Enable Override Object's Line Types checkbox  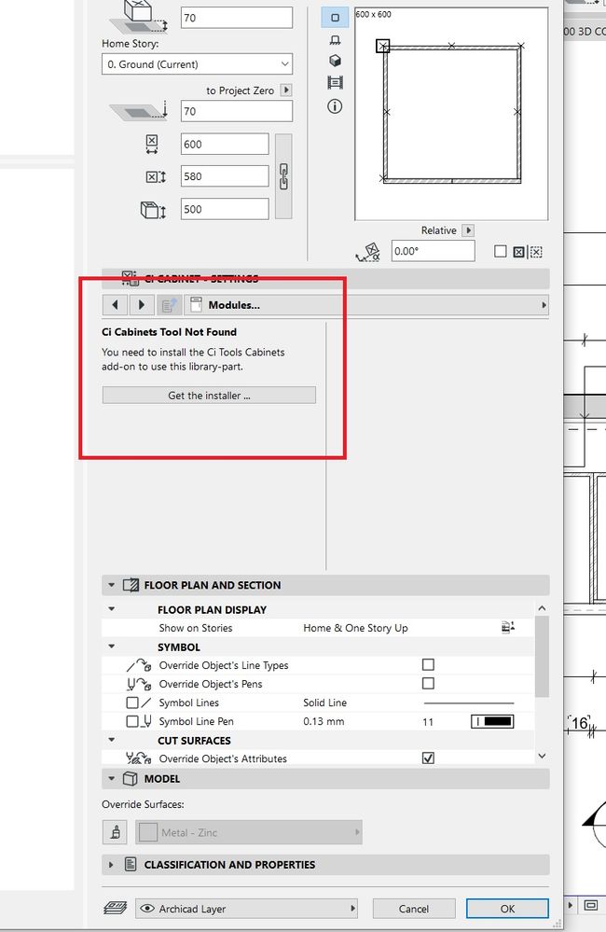(428, 664)
